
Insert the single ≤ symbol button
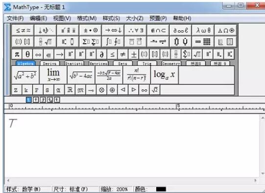112,54
